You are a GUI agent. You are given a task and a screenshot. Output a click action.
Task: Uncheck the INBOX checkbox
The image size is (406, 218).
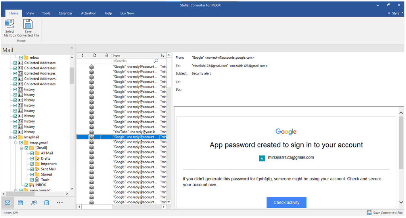(27, 185)
